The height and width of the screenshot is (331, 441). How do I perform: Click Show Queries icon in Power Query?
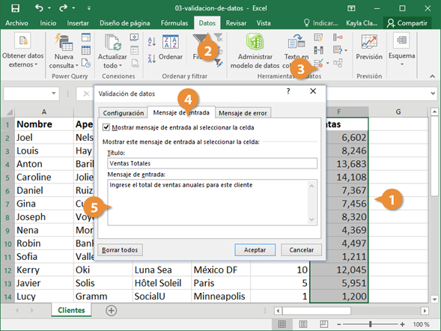[86, 37]
